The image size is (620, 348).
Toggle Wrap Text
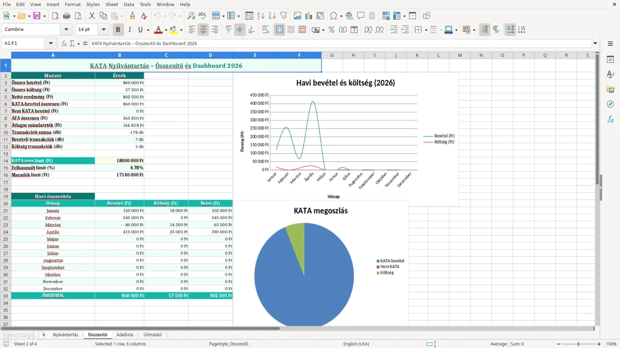click(x=266, y=30)
